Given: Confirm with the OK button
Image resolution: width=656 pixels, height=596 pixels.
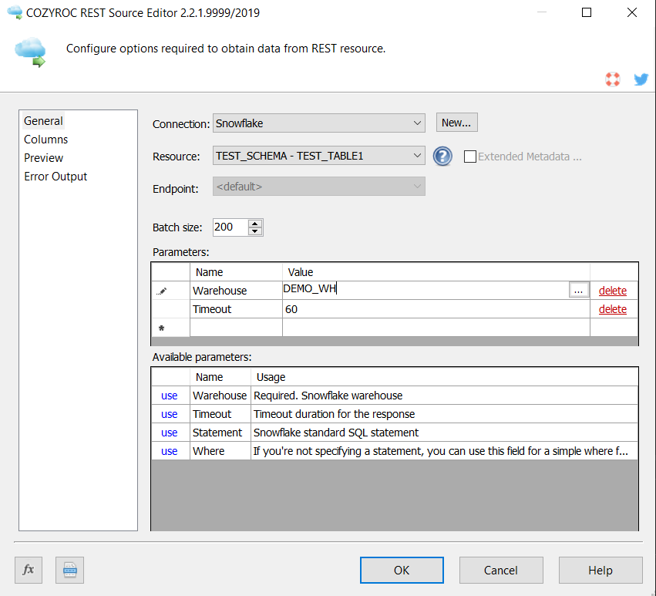Looking at the screenshot, I should [x=402, y=570].
